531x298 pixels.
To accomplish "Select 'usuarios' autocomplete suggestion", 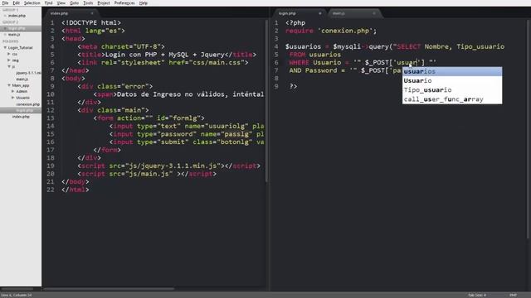I will coord(452,71).
